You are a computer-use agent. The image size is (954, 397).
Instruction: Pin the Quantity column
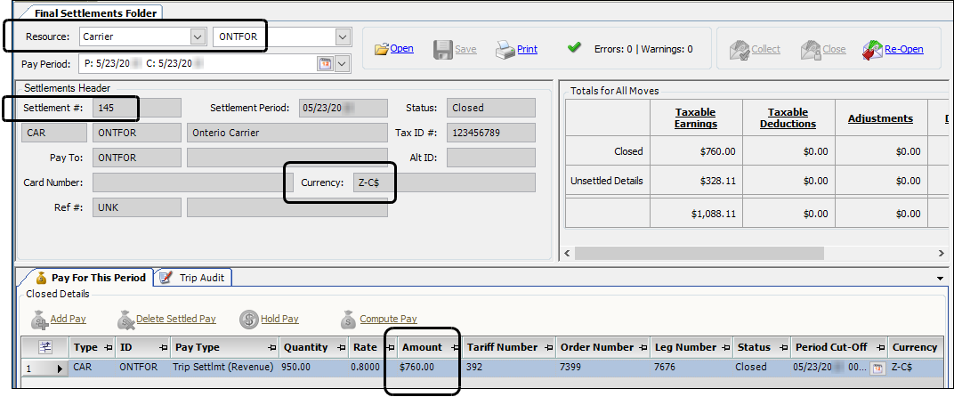(342, 348)
